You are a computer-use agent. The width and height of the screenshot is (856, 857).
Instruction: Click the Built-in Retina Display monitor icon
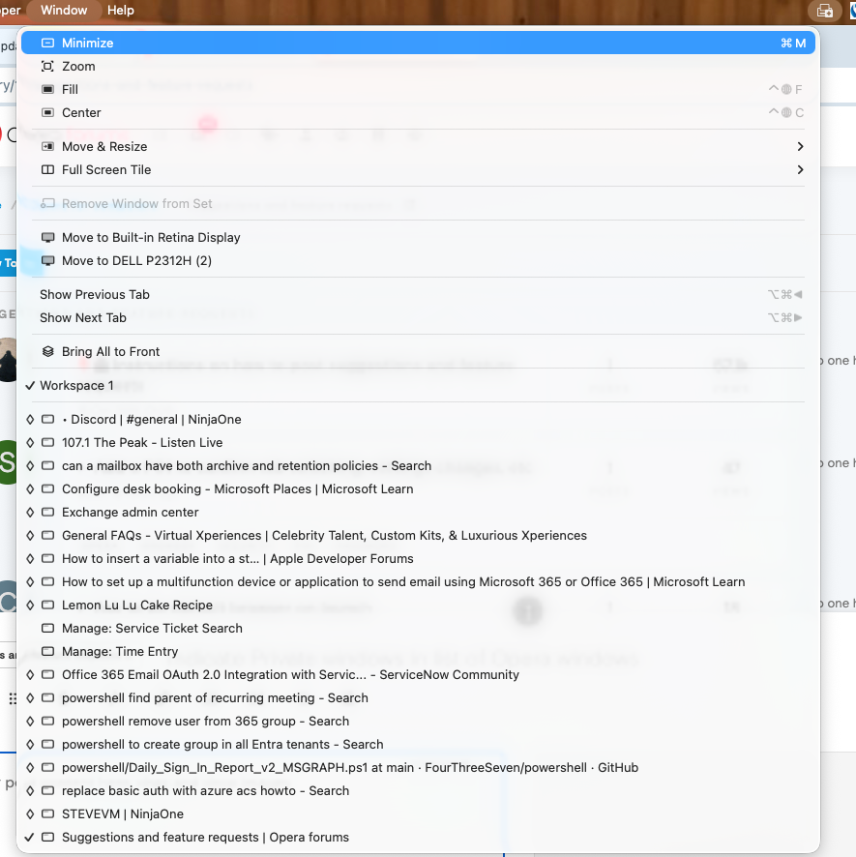tap(48, 237)
